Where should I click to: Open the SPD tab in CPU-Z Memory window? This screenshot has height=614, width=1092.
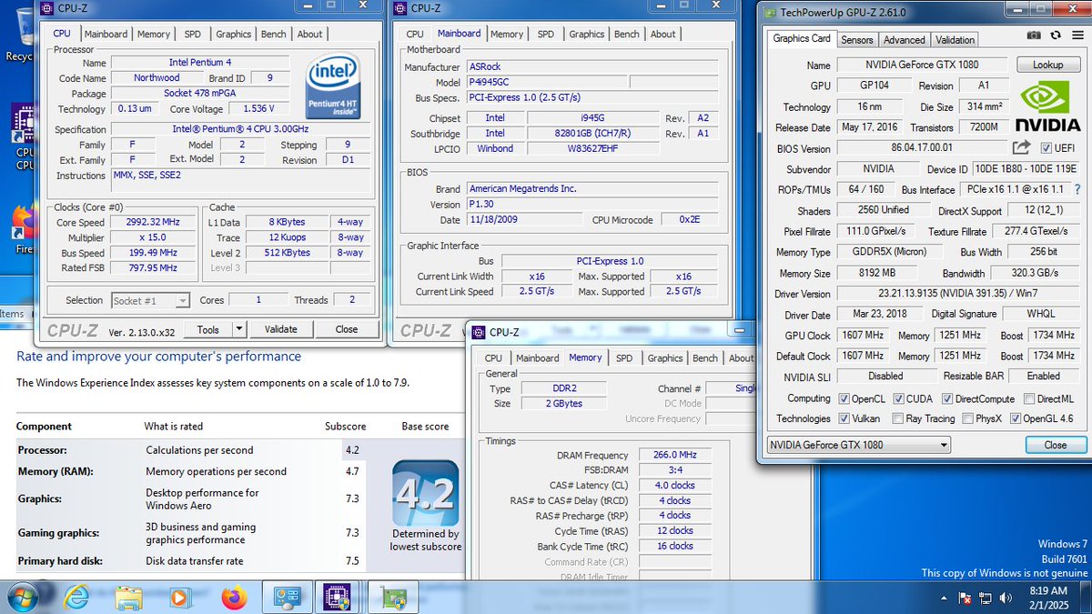624,358
